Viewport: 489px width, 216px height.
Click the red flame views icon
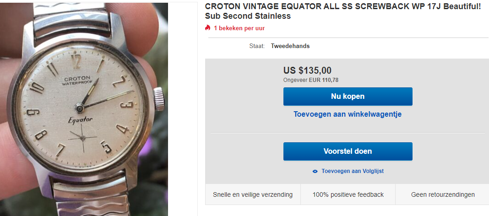coord(208,28)
